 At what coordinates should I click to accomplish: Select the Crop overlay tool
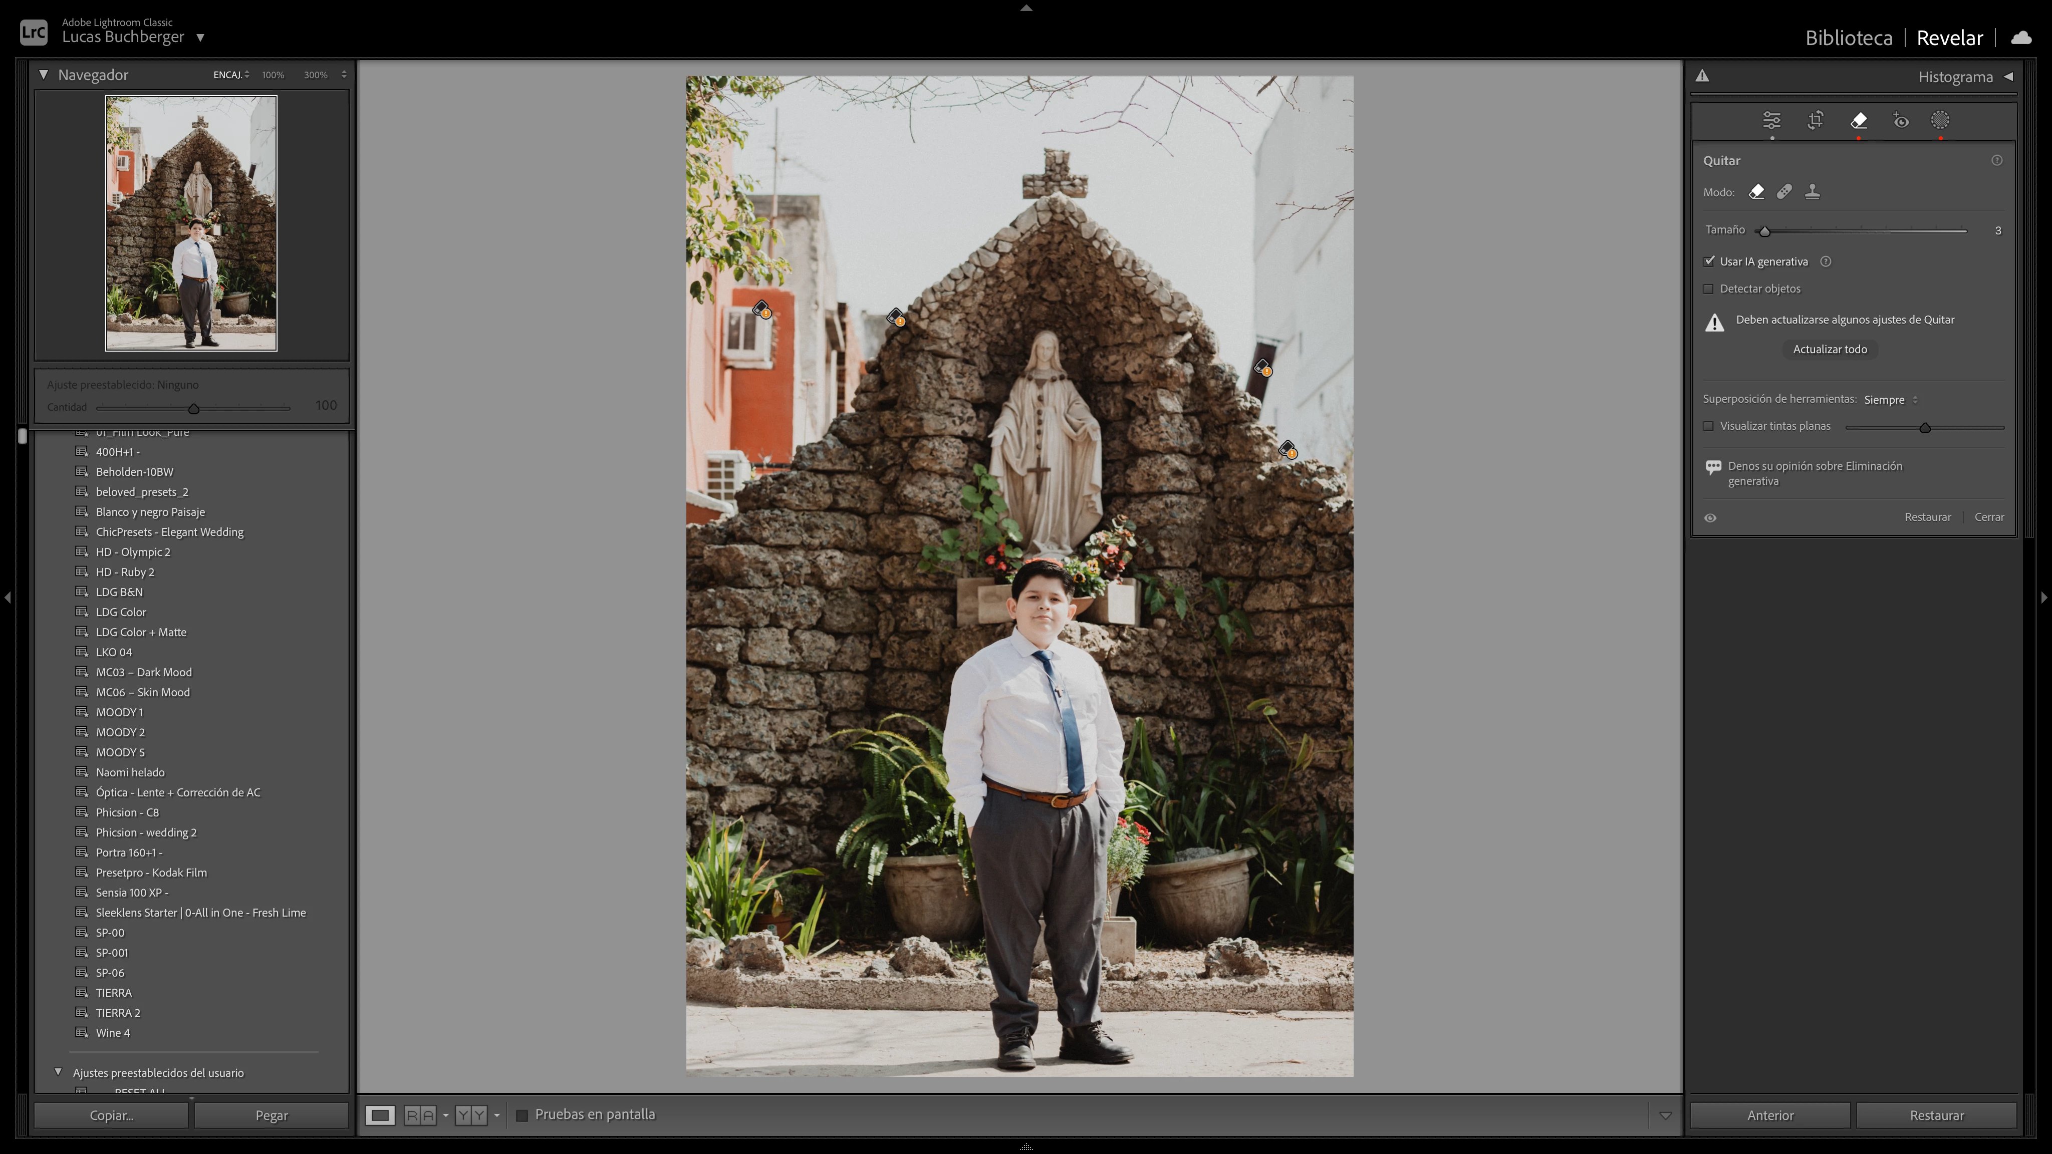pyautogui.click(x=1816, y=120)
